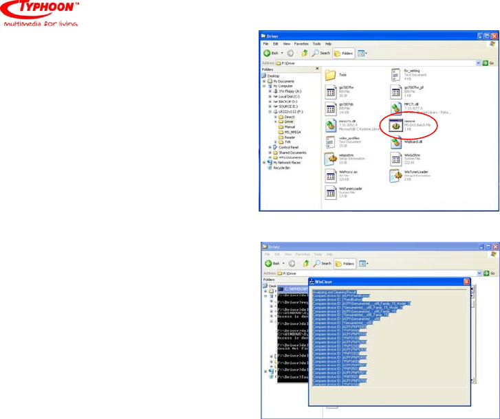Select the go7007fw_pf BIN file icon
500x419 pixels.
pos(395,92)
